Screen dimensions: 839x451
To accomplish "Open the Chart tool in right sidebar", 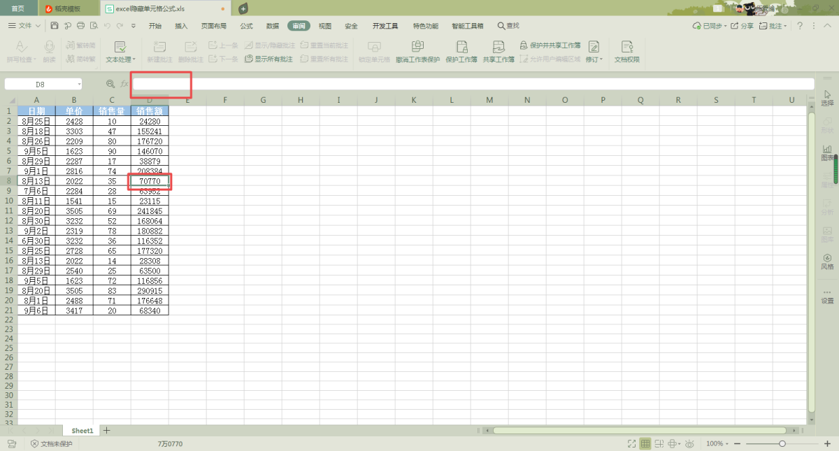I will tap(827, 152).
